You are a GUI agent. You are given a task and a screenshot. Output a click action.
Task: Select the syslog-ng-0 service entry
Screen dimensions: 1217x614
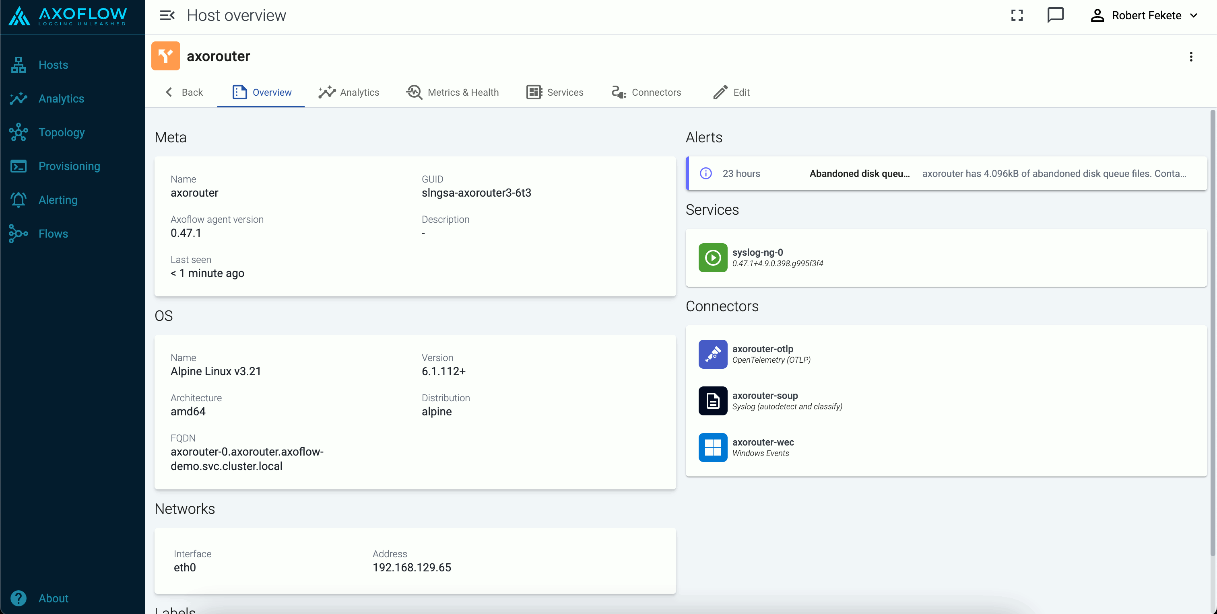pos(946,258)
